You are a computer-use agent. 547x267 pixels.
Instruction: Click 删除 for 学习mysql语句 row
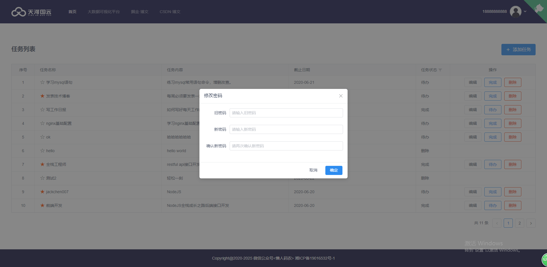coord(513,82)
